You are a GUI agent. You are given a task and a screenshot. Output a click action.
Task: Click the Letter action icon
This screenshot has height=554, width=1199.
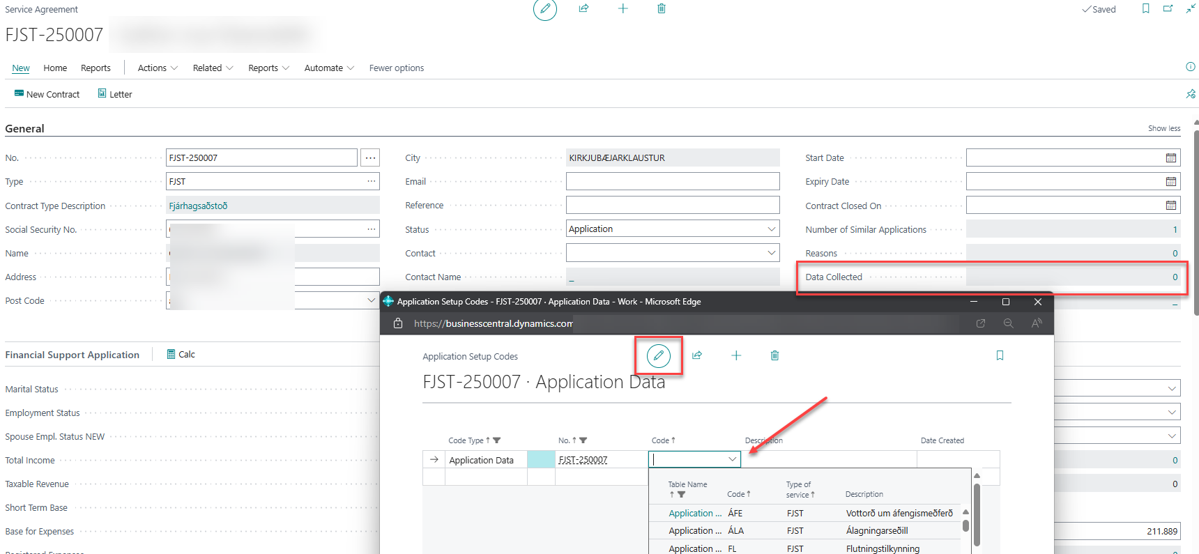tap(102, 93)
